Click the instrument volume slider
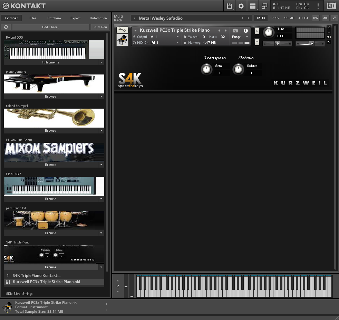 310,43
